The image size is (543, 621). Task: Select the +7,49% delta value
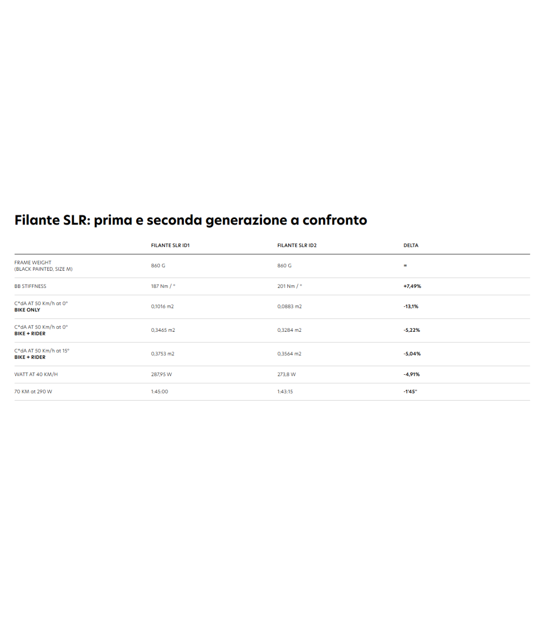(x=412, y=287)
